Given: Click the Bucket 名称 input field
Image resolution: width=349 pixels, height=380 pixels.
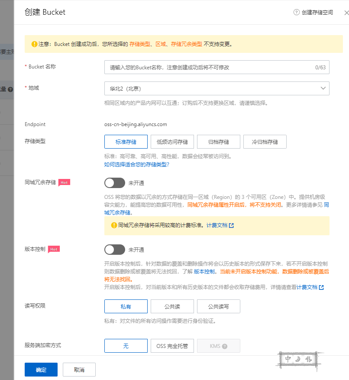Looking at the screenshot, I should (x=217, y=67).
